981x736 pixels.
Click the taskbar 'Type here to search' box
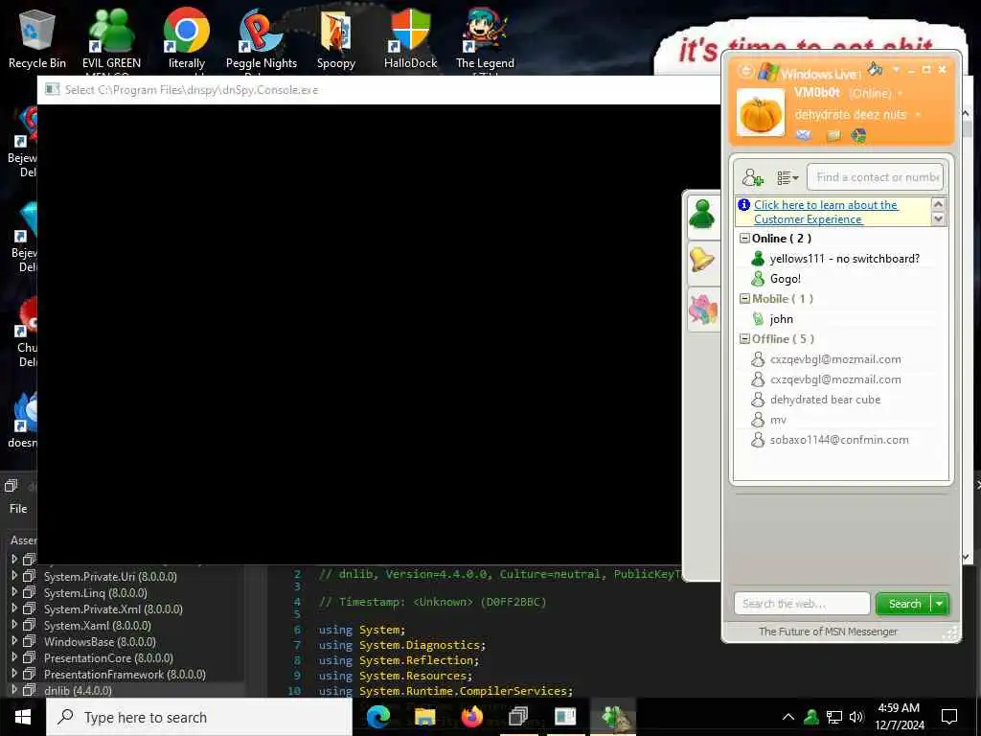pos(199,717)
